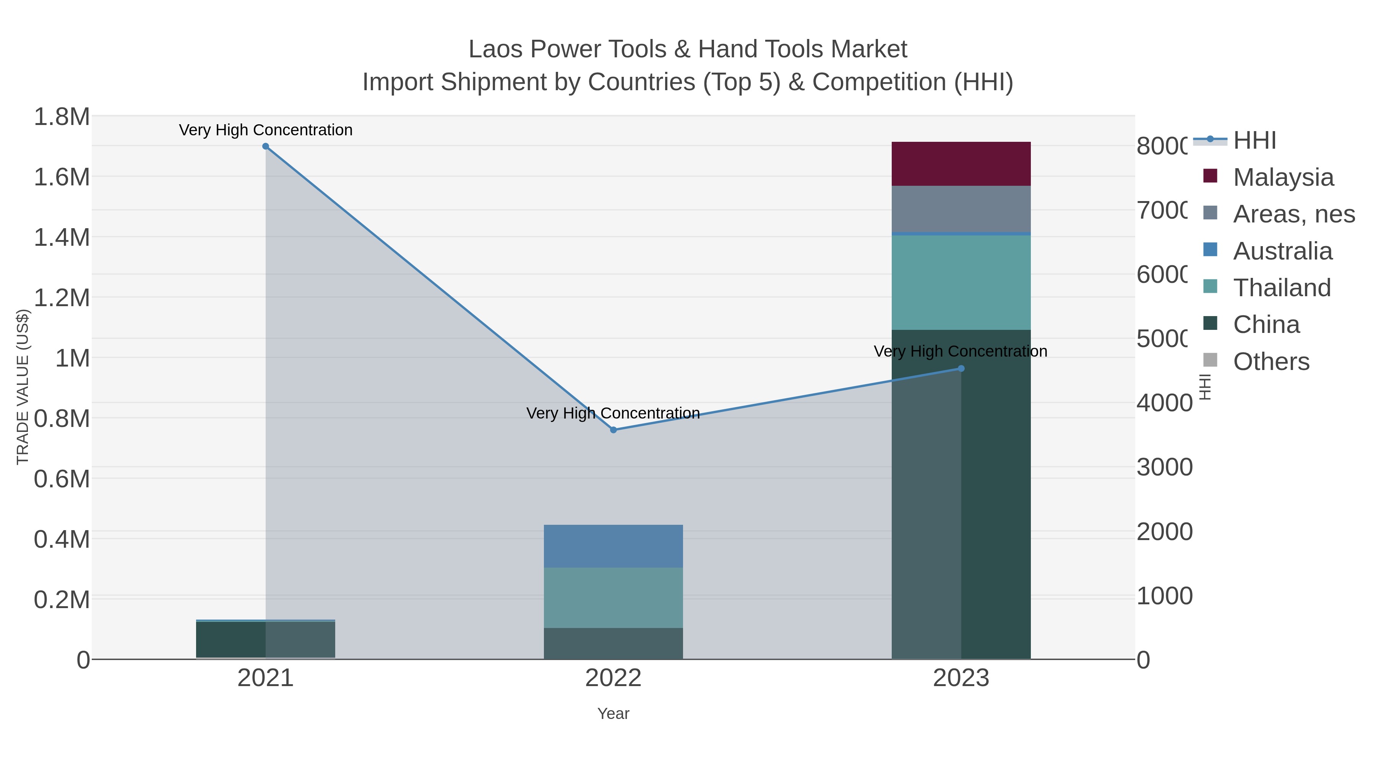Click the China segment of the 2021 bar
The height and width of the screenshot is (774, 1376).
point(266,640)
